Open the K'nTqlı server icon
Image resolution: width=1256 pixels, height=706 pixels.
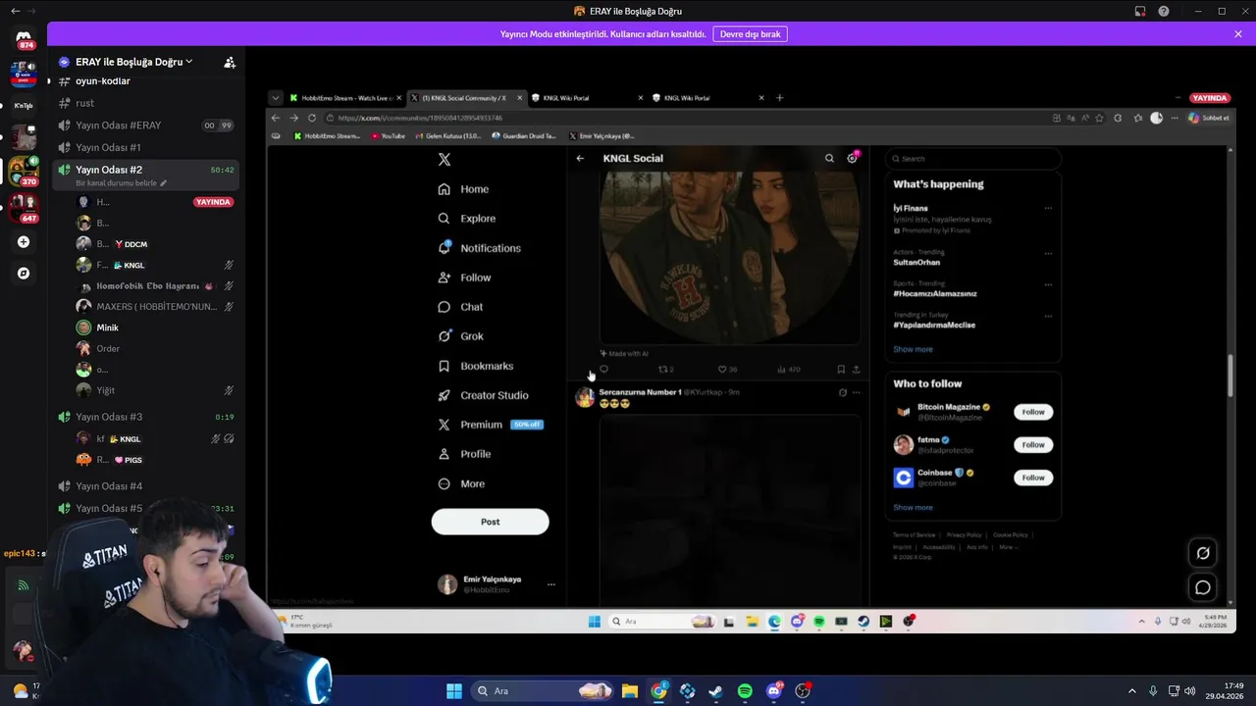click(24, 105)
